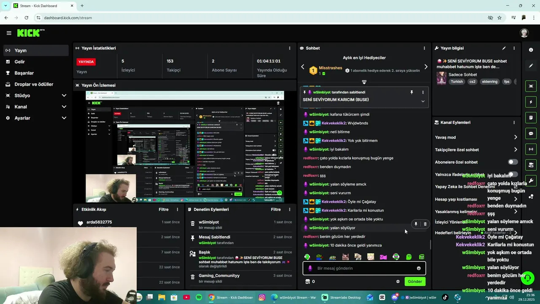The width and height of the screenshot is (540, 304).
Task: Click the speech bubble icon in the right sidebar
Action: 531,133
